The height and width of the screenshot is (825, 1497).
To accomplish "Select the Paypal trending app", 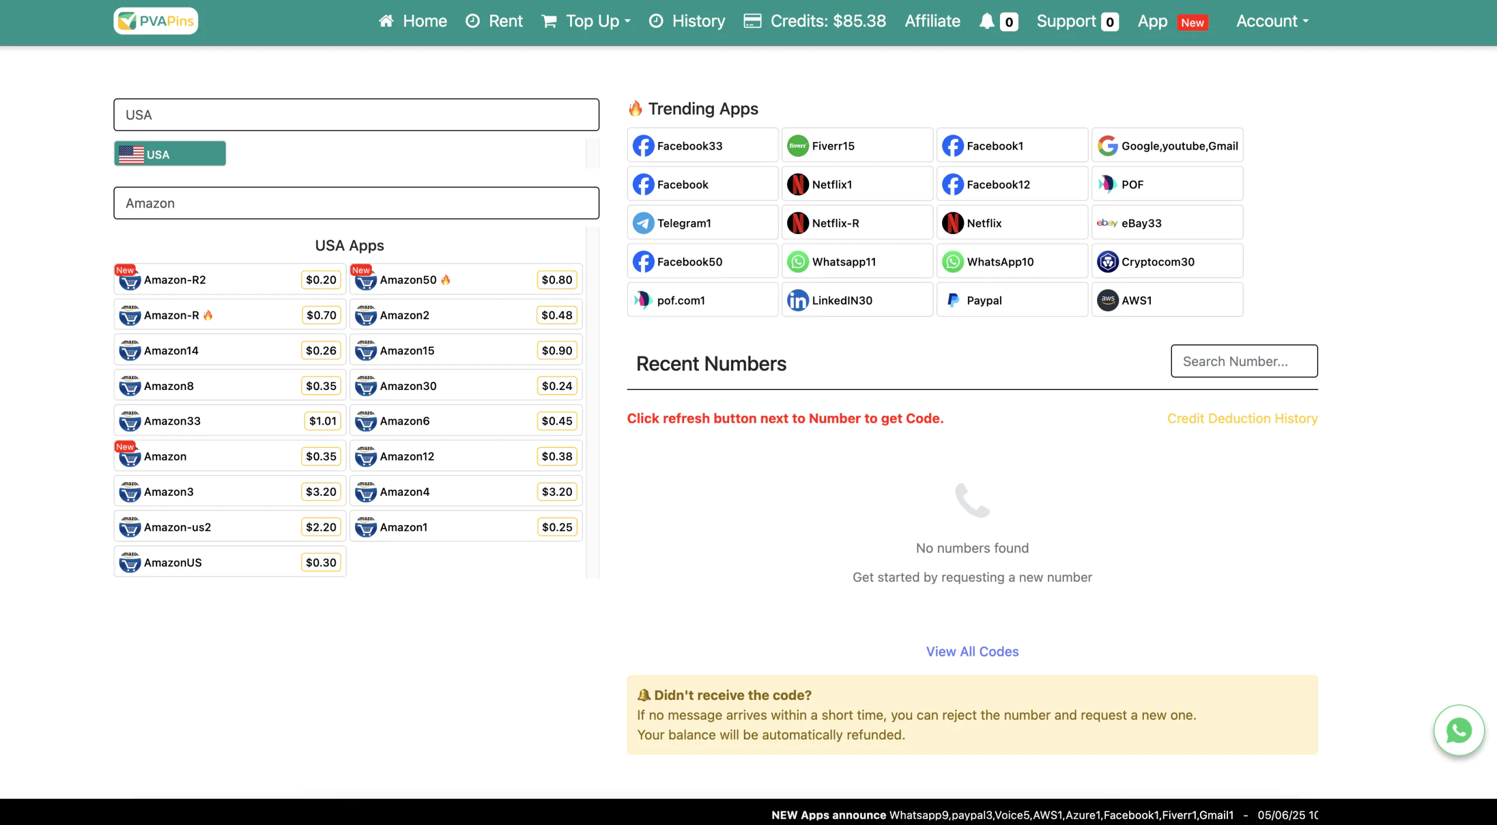I will [x=1012, y=300].
